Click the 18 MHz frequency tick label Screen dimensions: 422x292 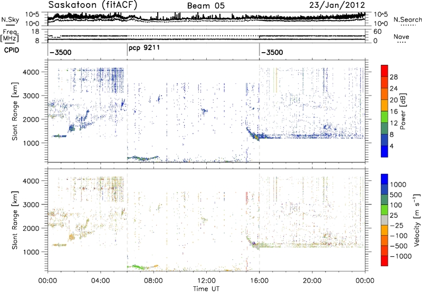(x=36, y=32)
